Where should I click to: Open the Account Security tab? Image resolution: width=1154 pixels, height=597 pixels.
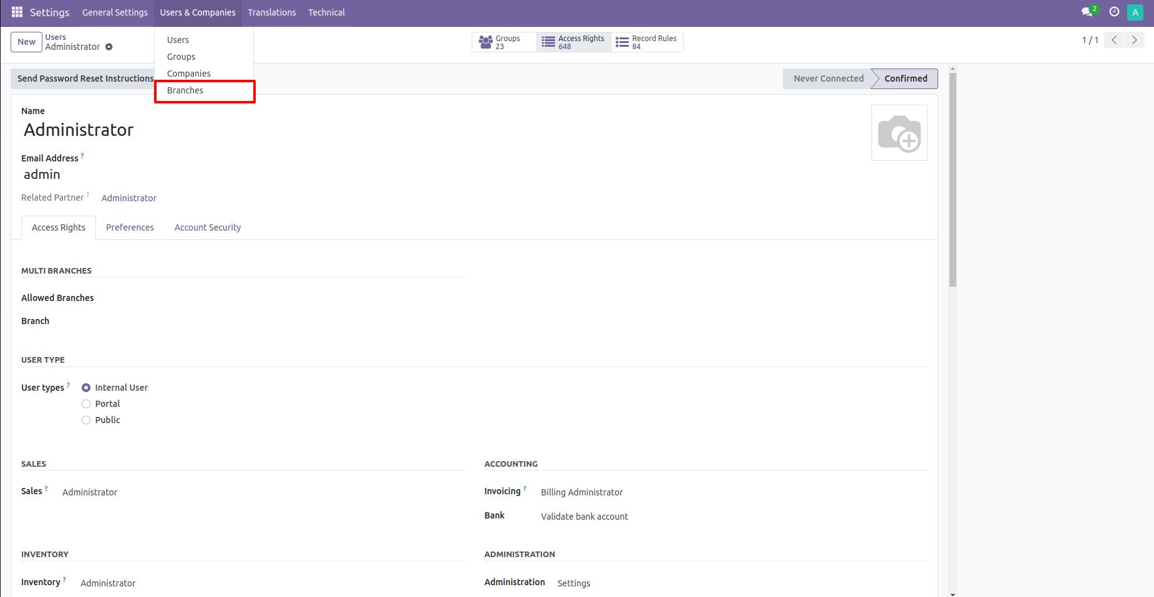point(208,227)
